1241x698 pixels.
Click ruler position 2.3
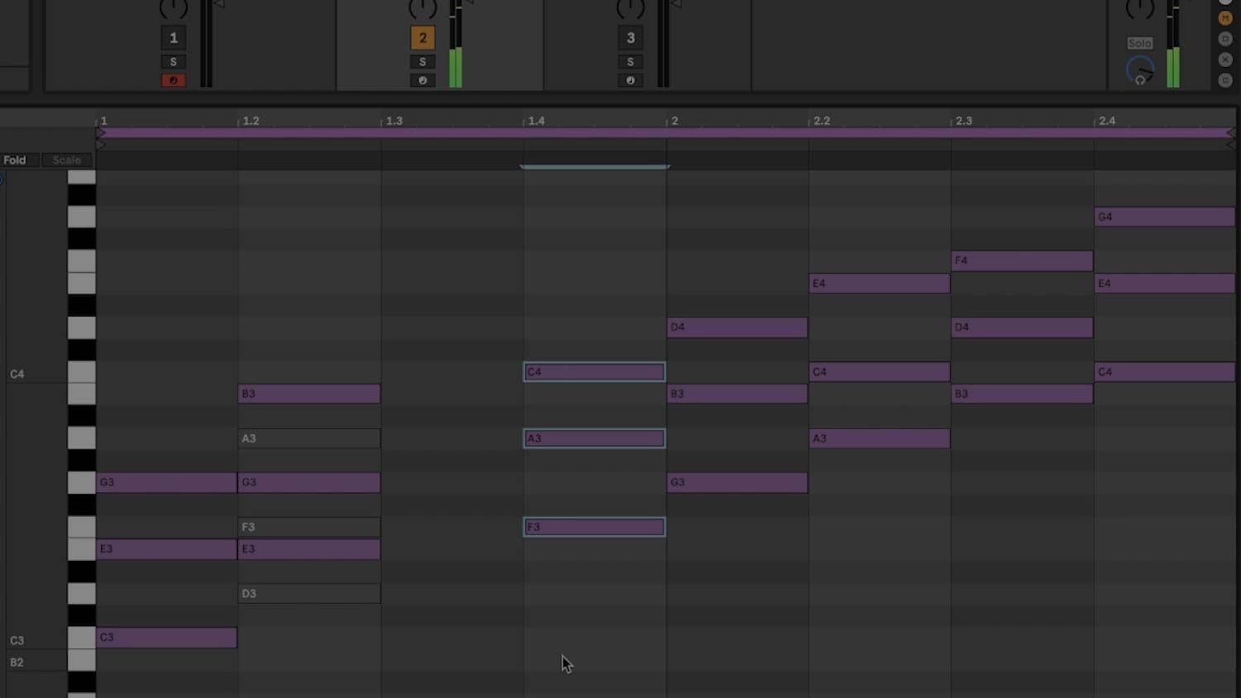coord(964,121)
